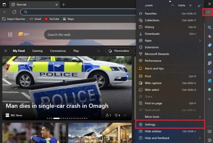Switch to Gaming feed tab

coord(37,51)
